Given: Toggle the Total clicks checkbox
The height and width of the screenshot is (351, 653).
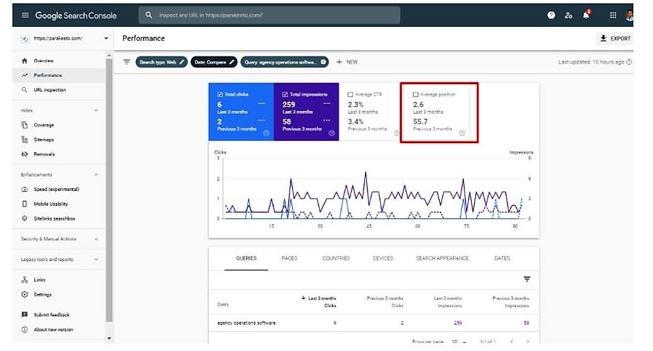Looking at the screenshot, I should pyautogui.click(x=220, y=94).
